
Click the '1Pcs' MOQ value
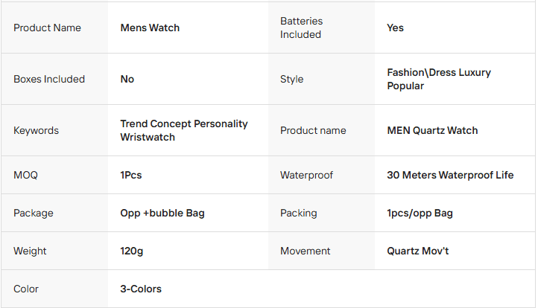(x=130, y=176)
